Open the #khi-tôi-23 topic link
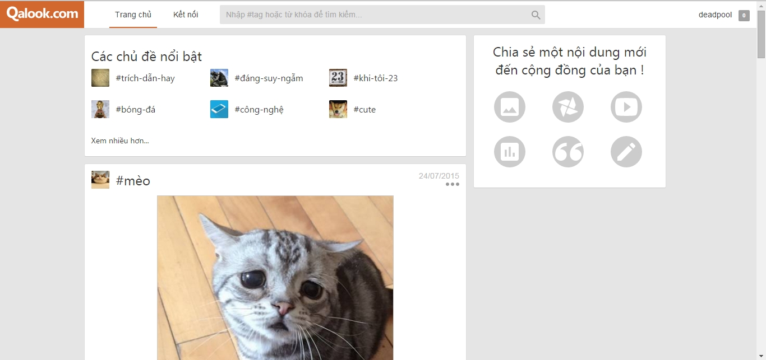 (376, 78)
